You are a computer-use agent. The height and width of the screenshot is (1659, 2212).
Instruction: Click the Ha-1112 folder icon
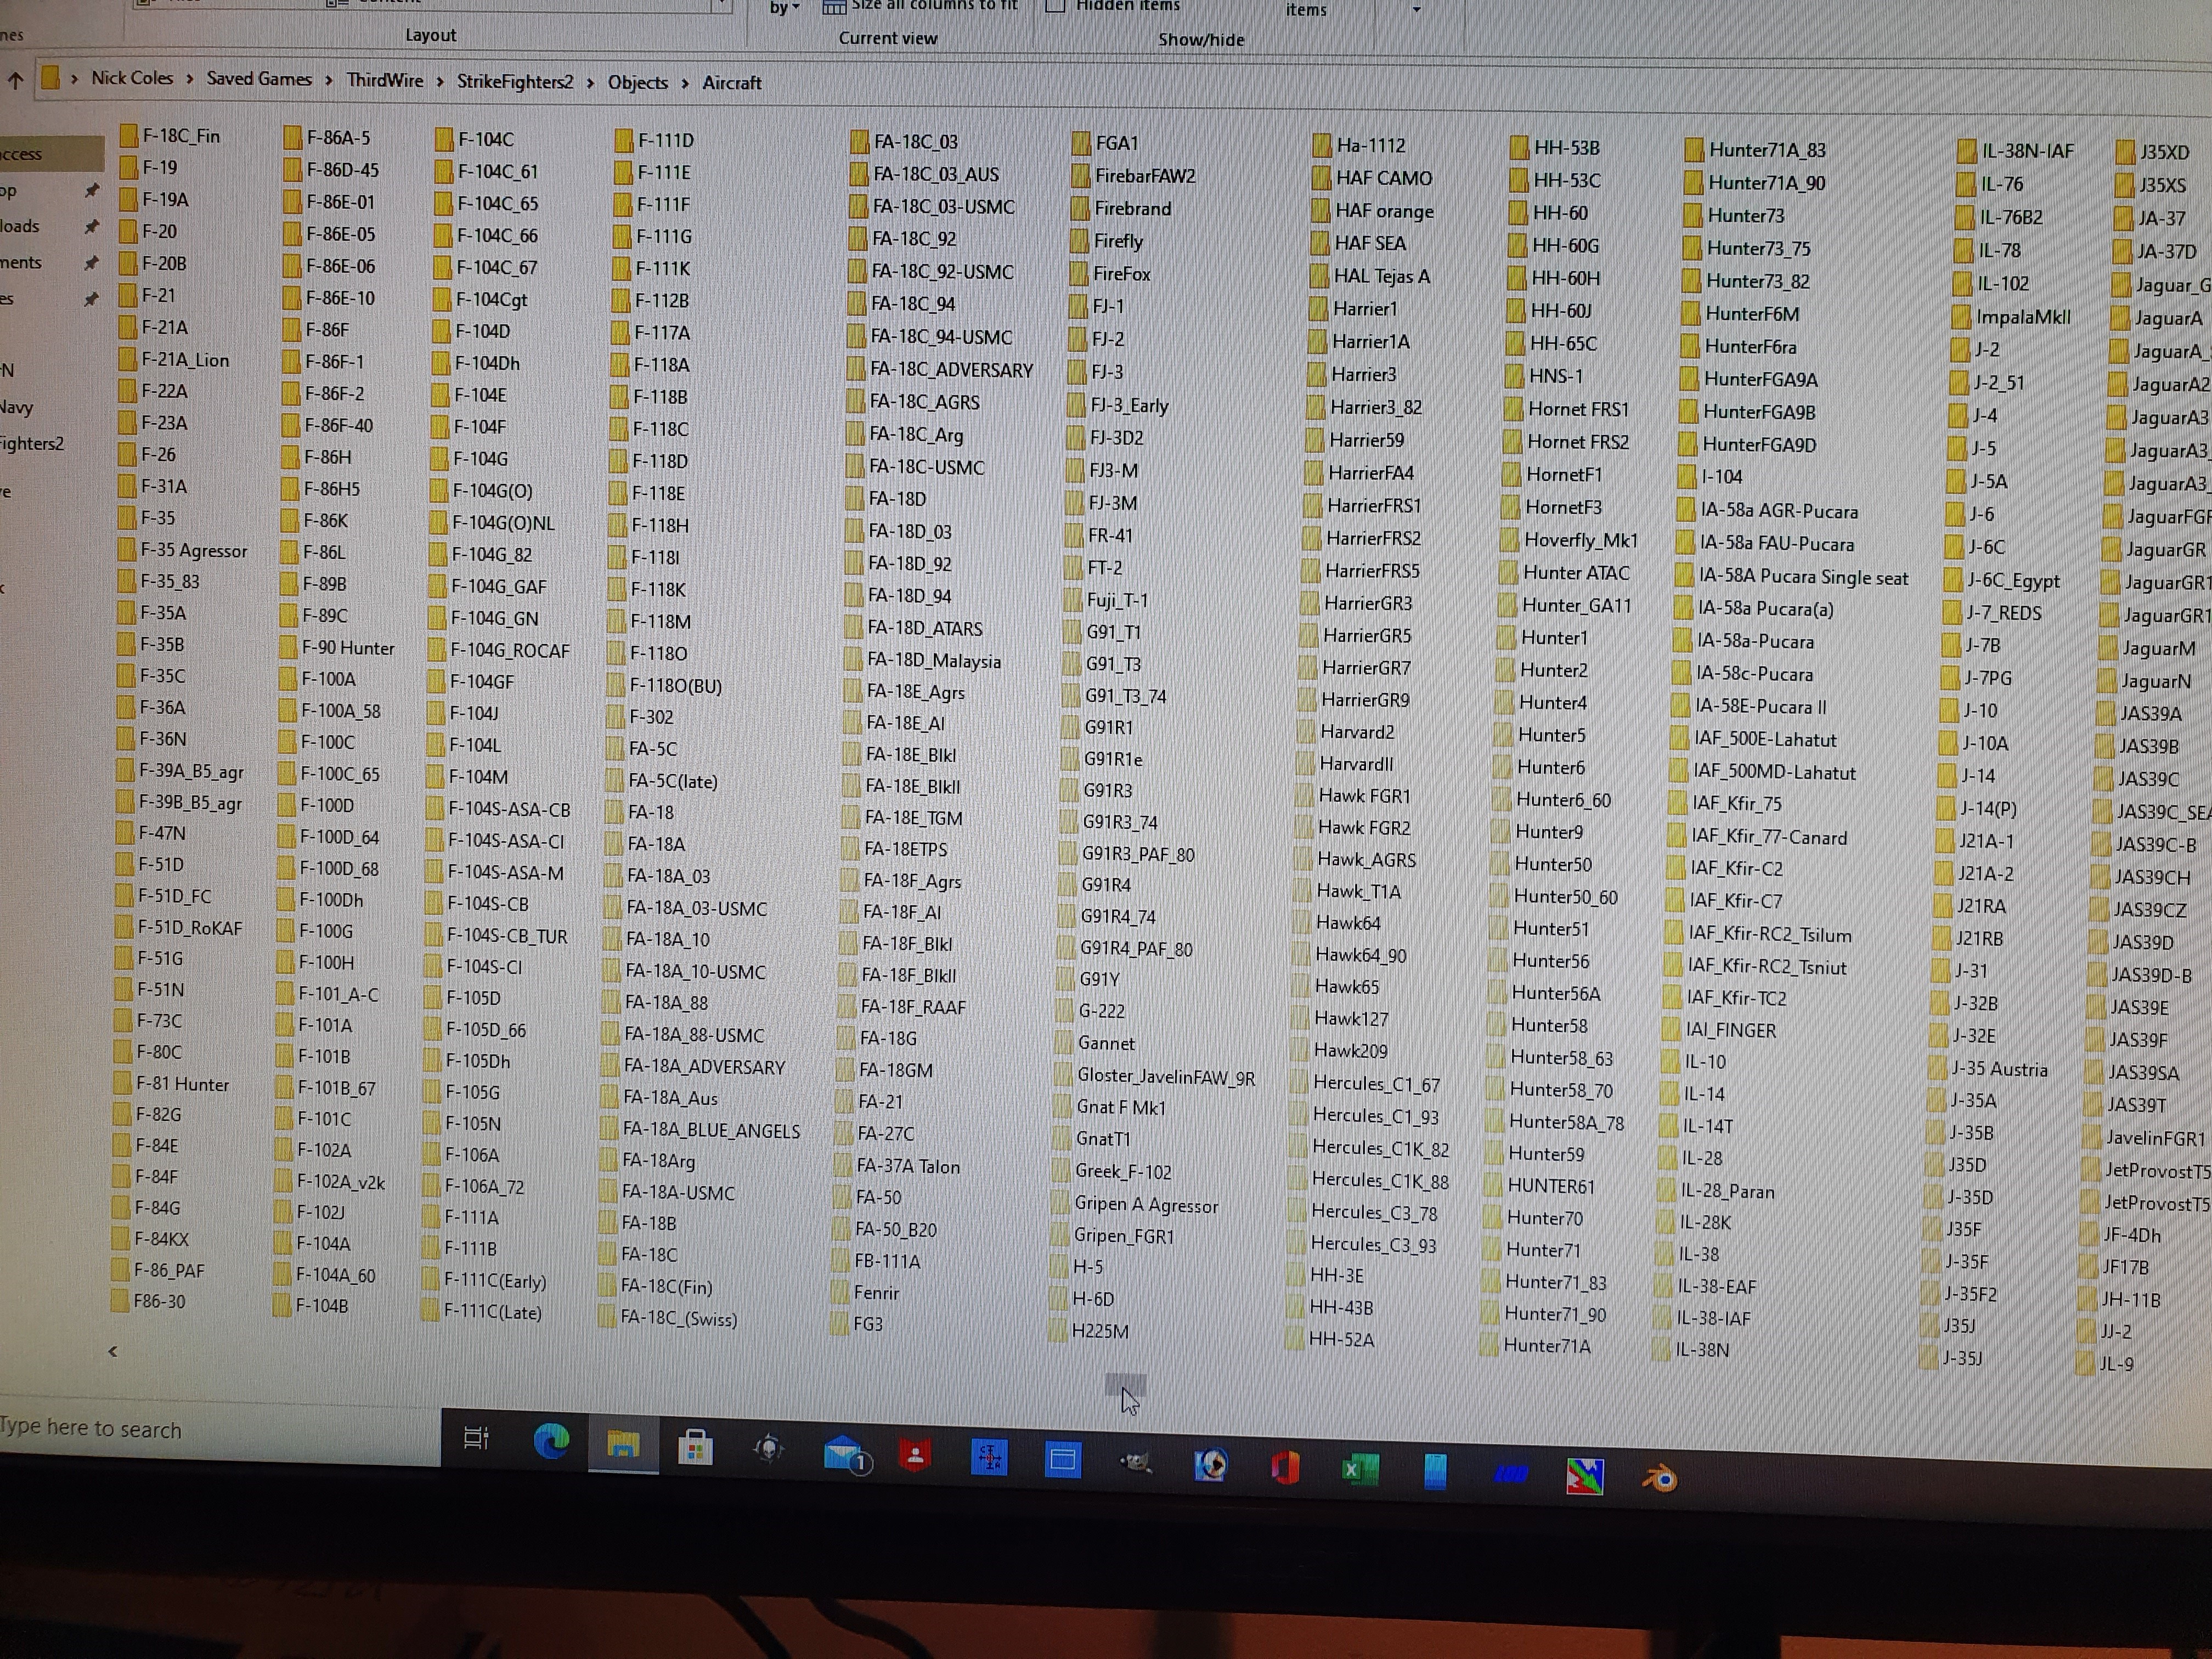click(1322, 145)
